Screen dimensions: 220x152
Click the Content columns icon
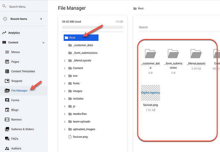pos(4,42)
